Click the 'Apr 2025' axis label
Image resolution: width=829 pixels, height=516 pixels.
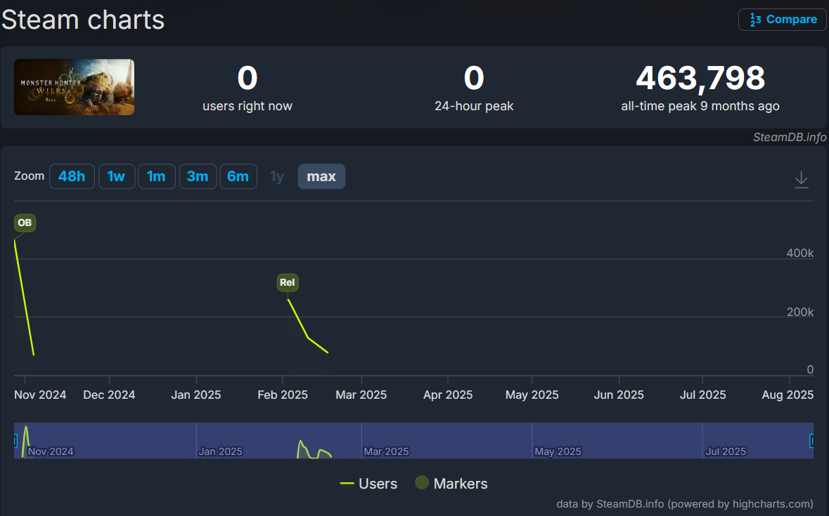pos(448,395)
